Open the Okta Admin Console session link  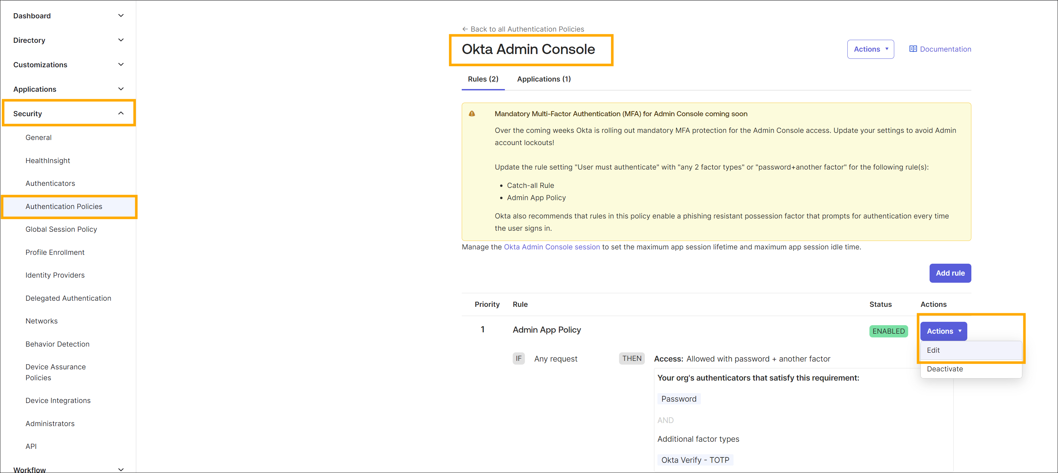551,247
